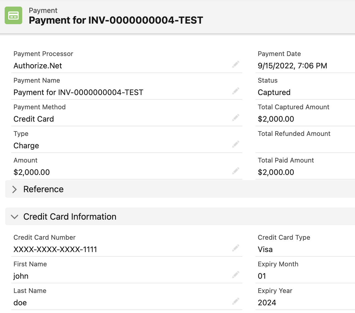Click the page title Payment for INV-0000000004-TEST
The width and height of the screenshot is (355, 313).
(x=116, y=20)
